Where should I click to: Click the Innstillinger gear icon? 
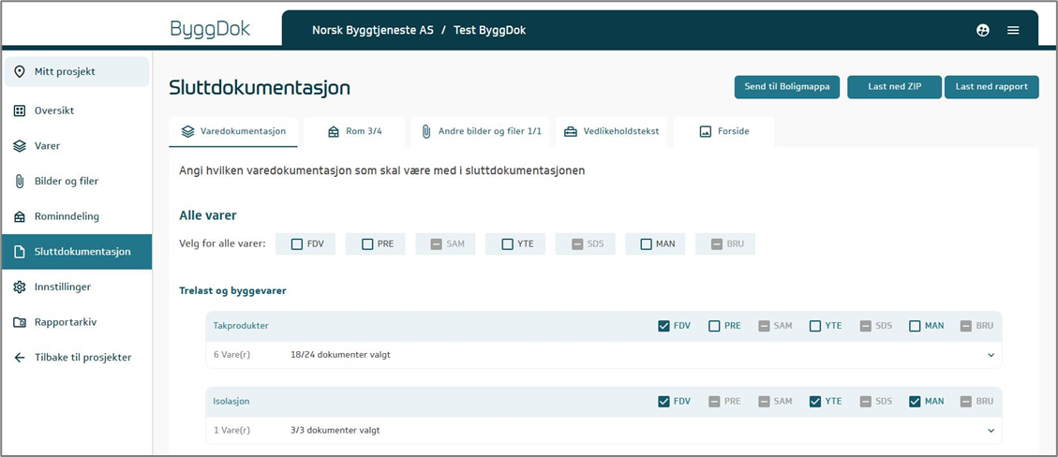pos(20,287)
